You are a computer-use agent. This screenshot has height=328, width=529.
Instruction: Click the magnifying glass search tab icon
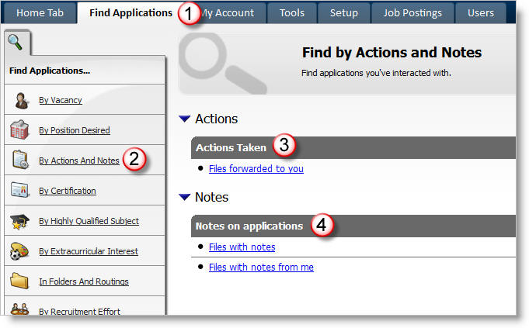coord(16,42)
